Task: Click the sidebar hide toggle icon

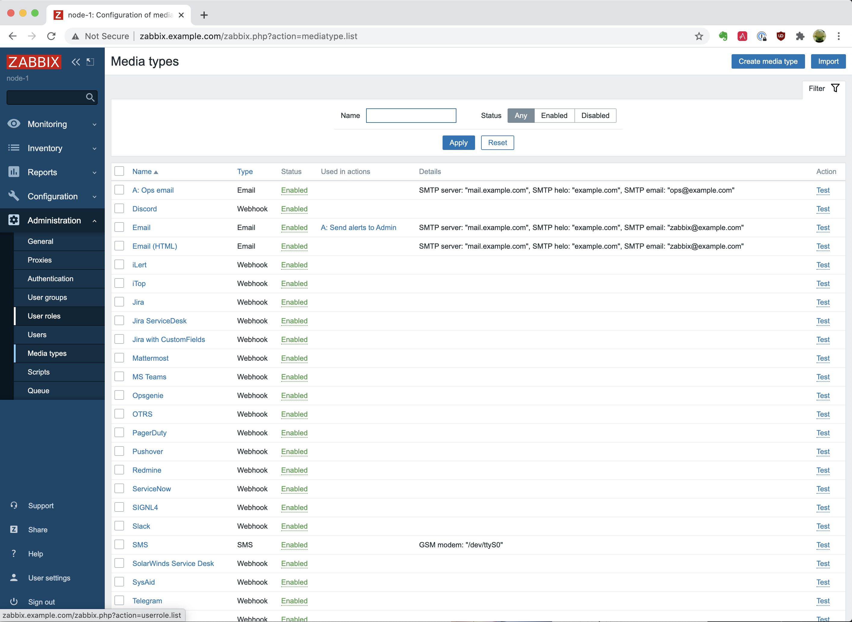Action: coord(90,62)
